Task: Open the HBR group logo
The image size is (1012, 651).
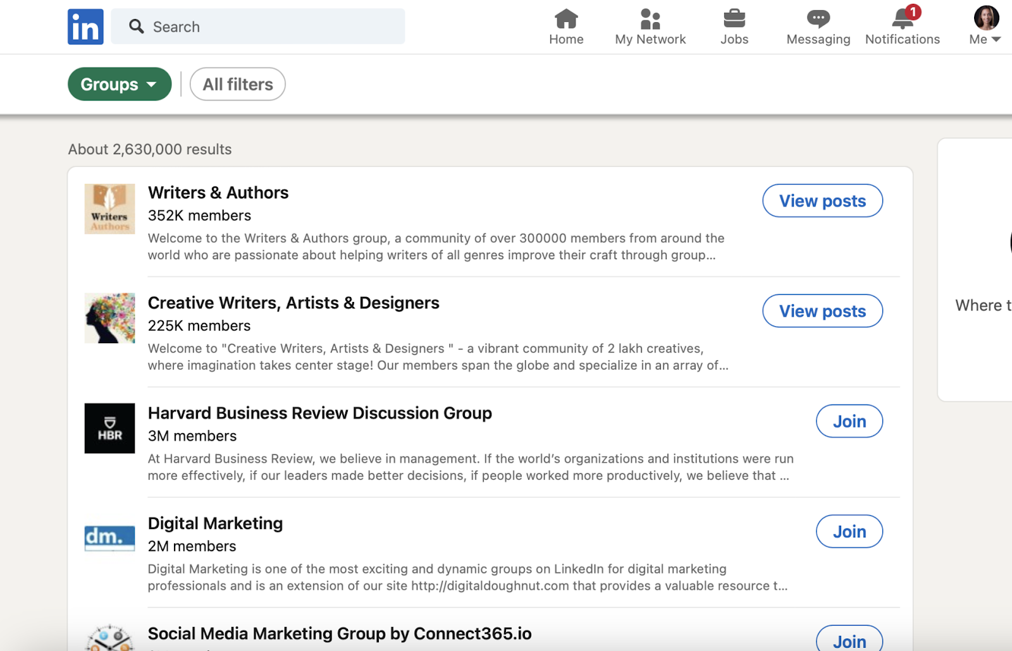Action: [x=109, y=429]
